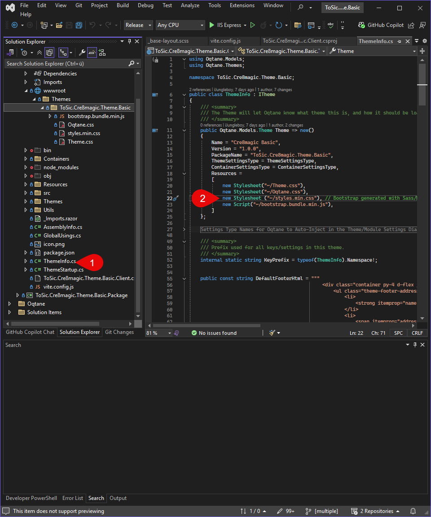This screenshot has height=517, width=431.
Task: Open the Debug menu
Action: (145, 5)
